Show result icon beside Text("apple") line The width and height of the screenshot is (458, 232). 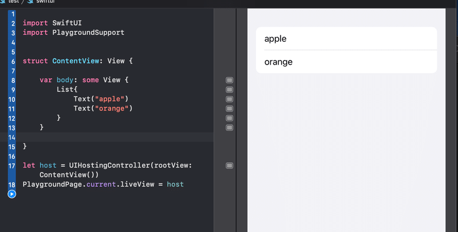[x=230, y=99]
